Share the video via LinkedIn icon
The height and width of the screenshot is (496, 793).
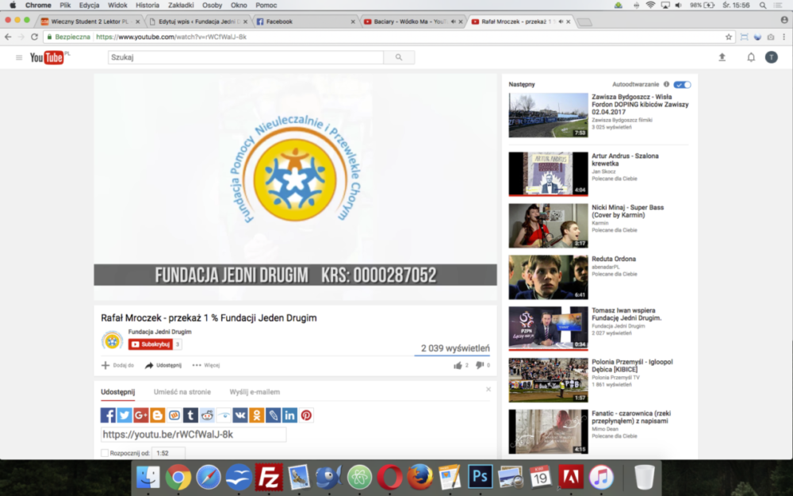289,416
